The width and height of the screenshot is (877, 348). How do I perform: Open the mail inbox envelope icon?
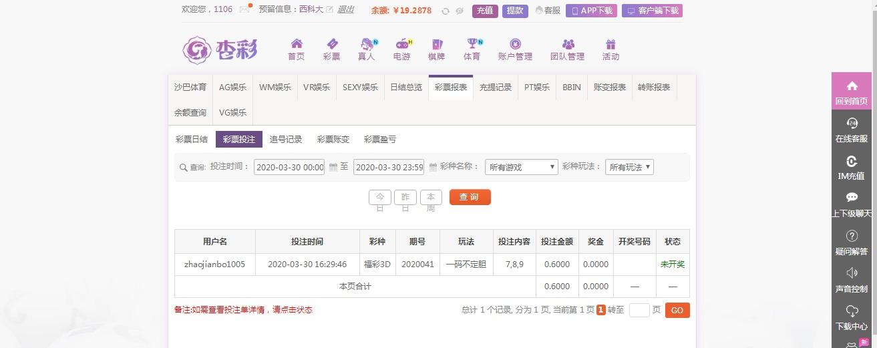pos(244,9)
